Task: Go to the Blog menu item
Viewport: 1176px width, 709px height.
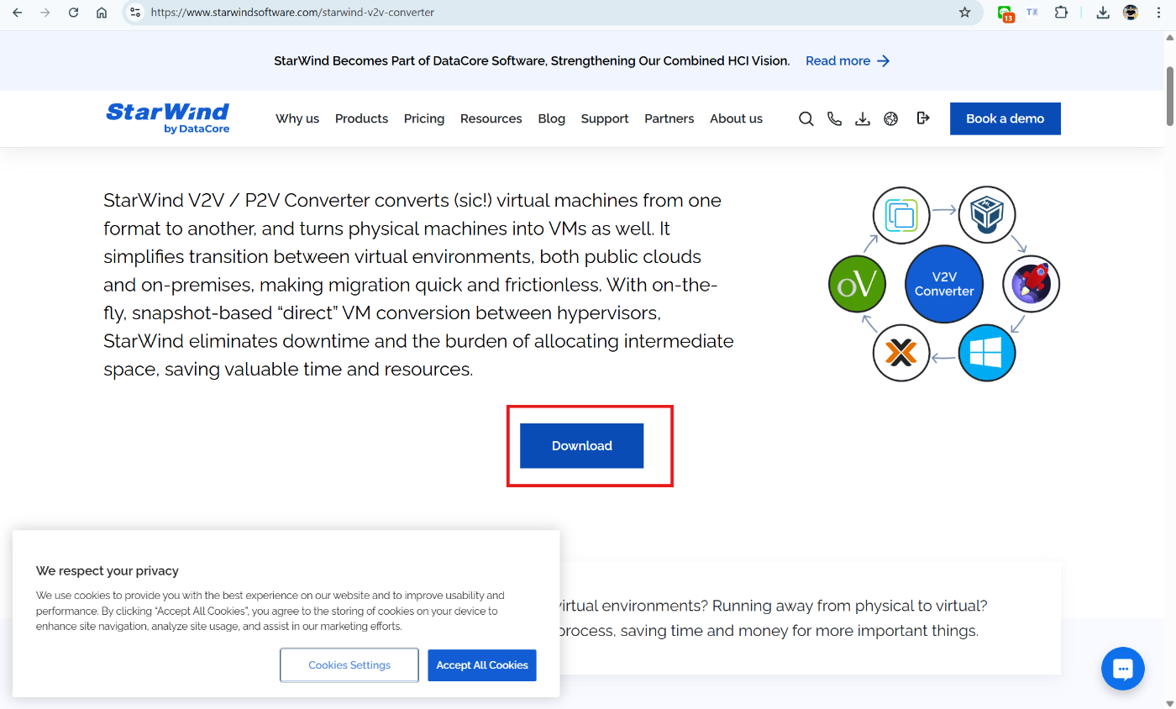Action: click(x=552, y=118)
